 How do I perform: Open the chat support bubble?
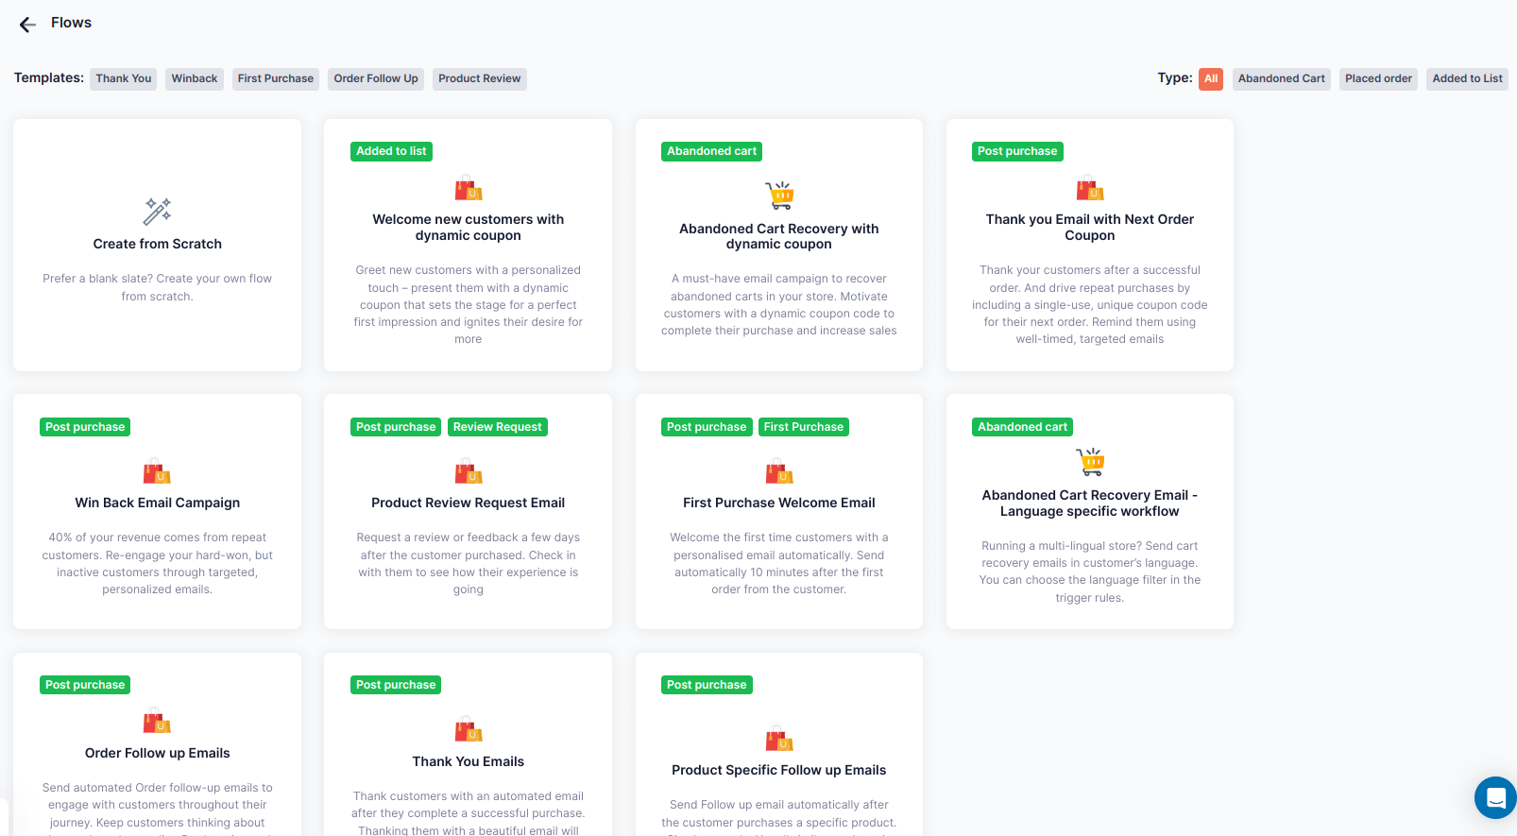[x=1495, y=798]
